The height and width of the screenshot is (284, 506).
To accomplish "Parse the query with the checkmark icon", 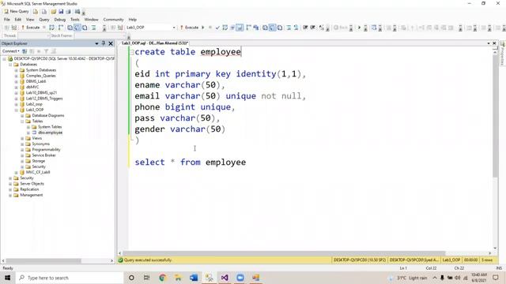I will [217, 28].
